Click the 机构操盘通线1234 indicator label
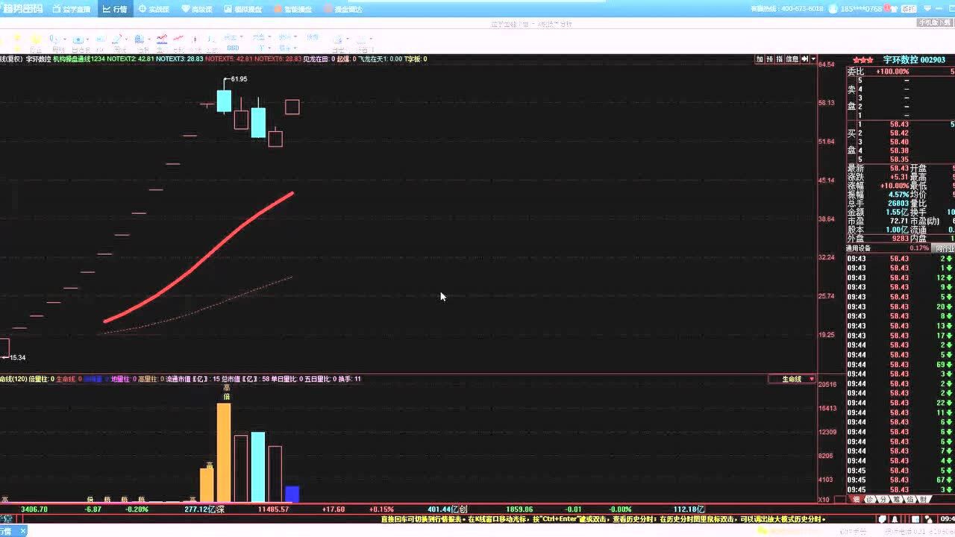The height and width of the screenshot is (537, 955). (x=79, y=59)
